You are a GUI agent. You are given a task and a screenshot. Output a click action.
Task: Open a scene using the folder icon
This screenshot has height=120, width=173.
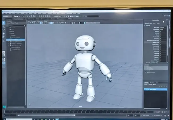(x=17, y=16)
